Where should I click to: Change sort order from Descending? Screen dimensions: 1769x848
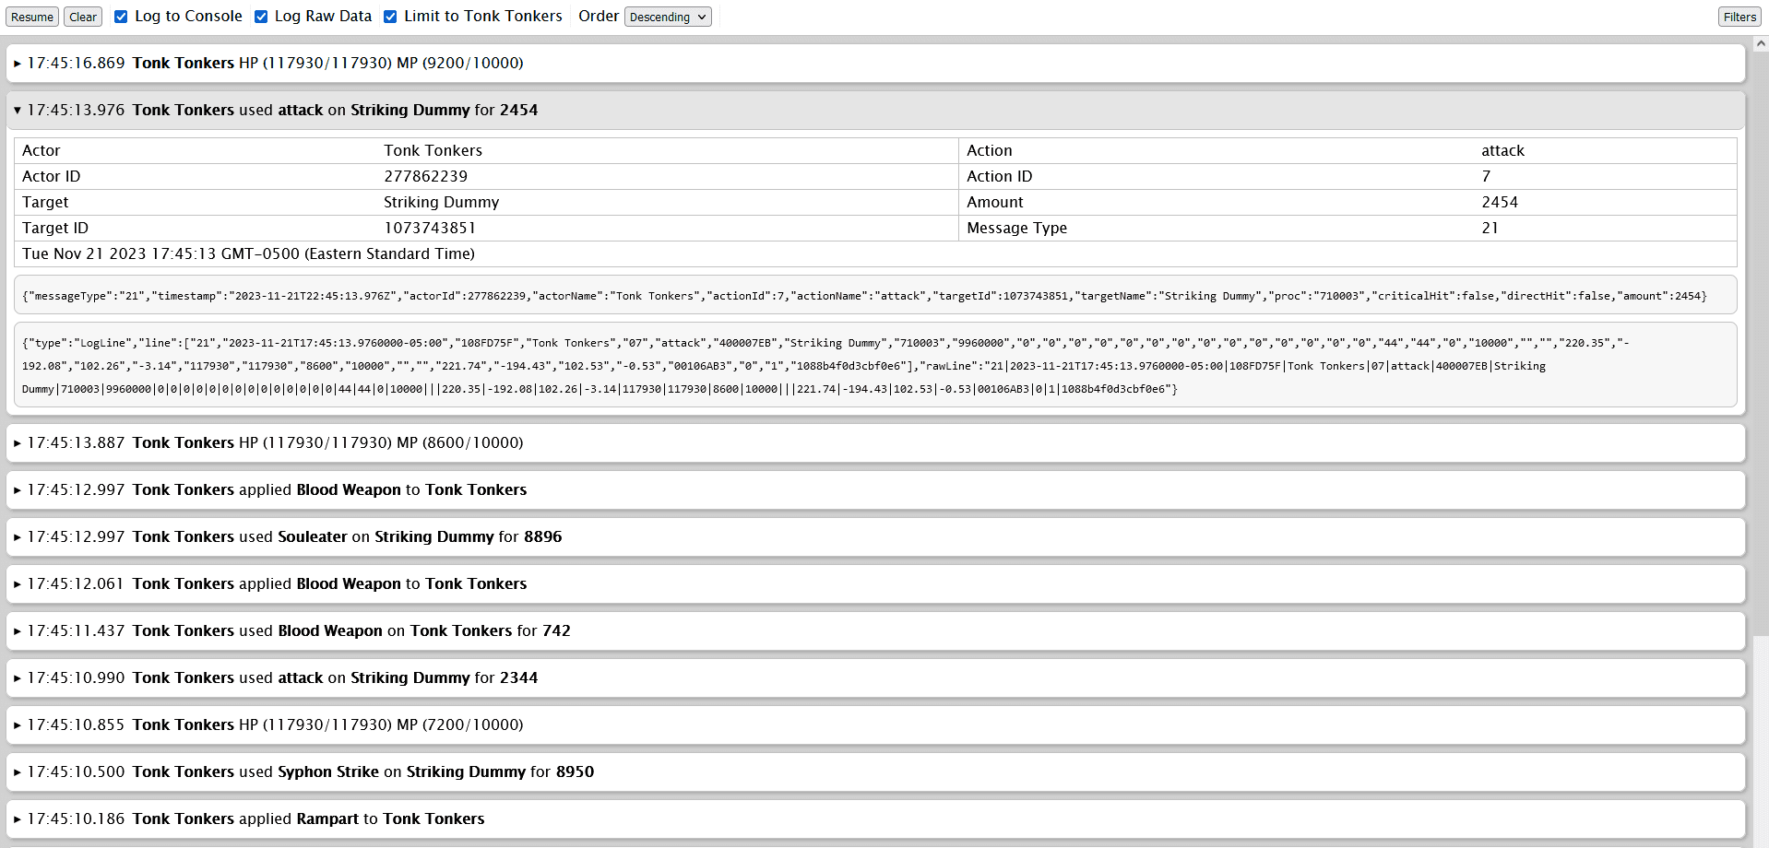coord(667,17)
